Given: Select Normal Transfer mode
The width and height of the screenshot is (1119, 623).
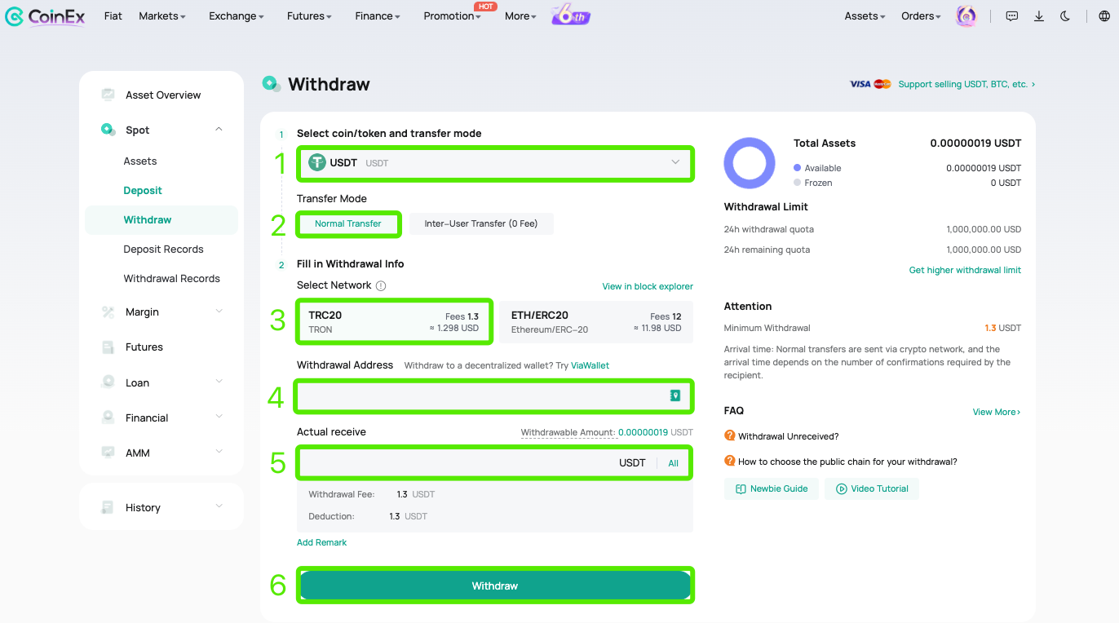Looking at the screenshot, I should pyautogui.click(x=348, y=223).
